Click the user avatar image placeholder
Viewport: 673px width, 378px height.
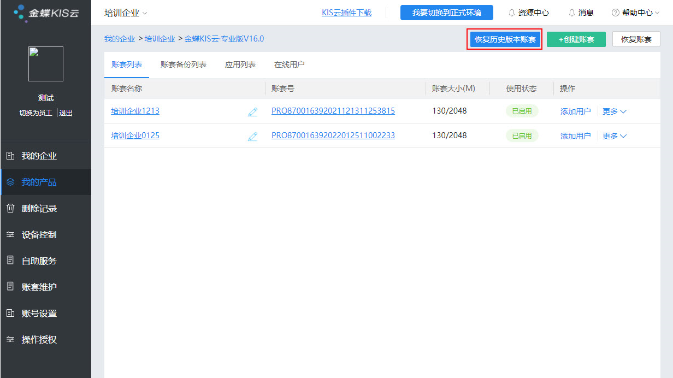(x=46, y=64)
